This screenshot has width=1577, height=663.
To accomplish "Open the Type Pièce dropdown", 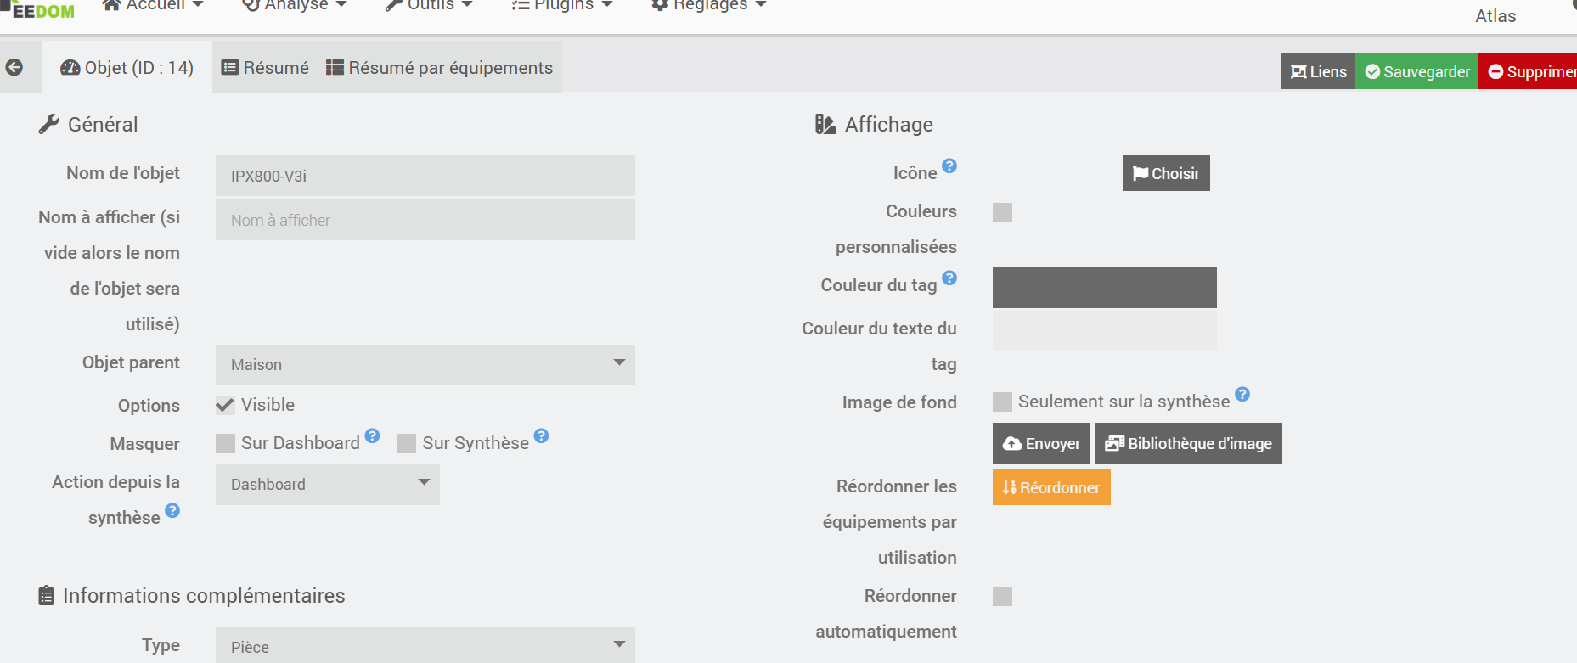I will (x=425, y=646).
